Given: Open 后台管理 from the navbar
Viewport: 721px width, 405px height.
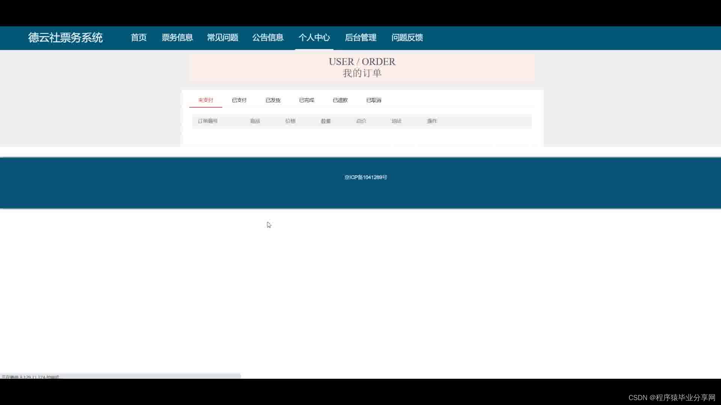Looking at the screenshot, I should pos(360,37).
